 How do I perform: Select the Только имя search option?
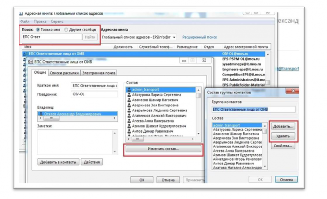(x=38, y=30)
